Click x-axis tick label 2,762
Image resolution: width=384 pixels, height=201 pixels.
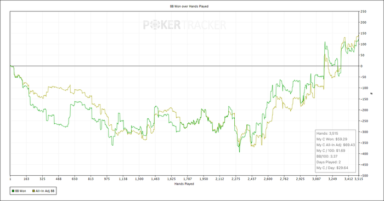point(284,179)
